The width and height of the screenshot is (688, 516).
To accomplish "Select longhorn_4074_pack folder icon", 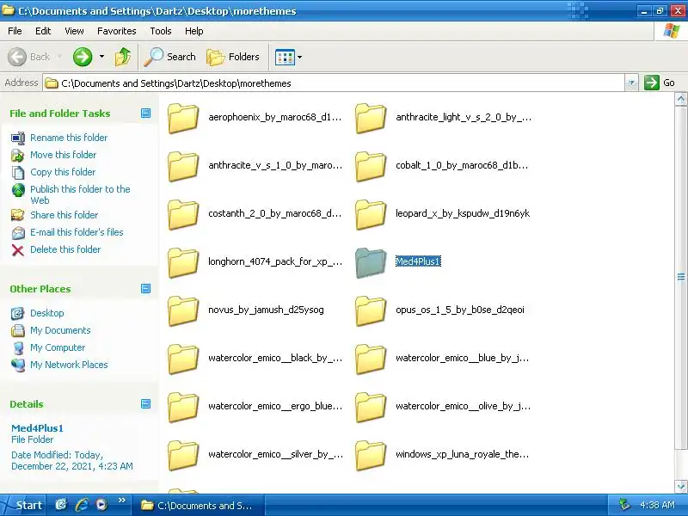I will point(183,262).
